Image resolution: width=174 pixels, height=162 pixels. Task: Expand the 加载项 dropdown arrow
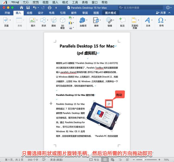tap(87, 20)
